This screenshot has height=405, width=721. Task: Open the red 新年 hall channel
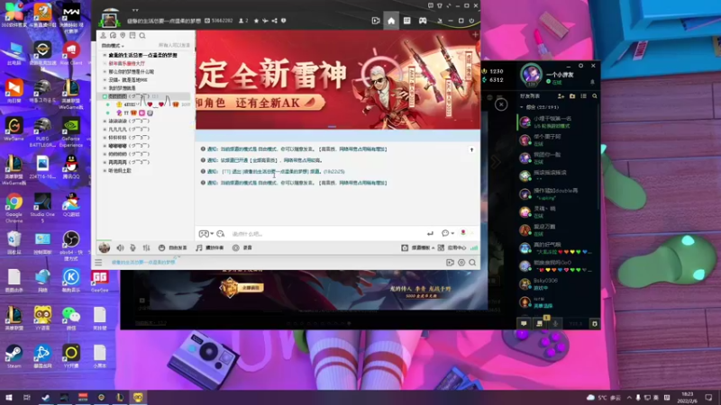pyautogui.click(x=126, y=63)
